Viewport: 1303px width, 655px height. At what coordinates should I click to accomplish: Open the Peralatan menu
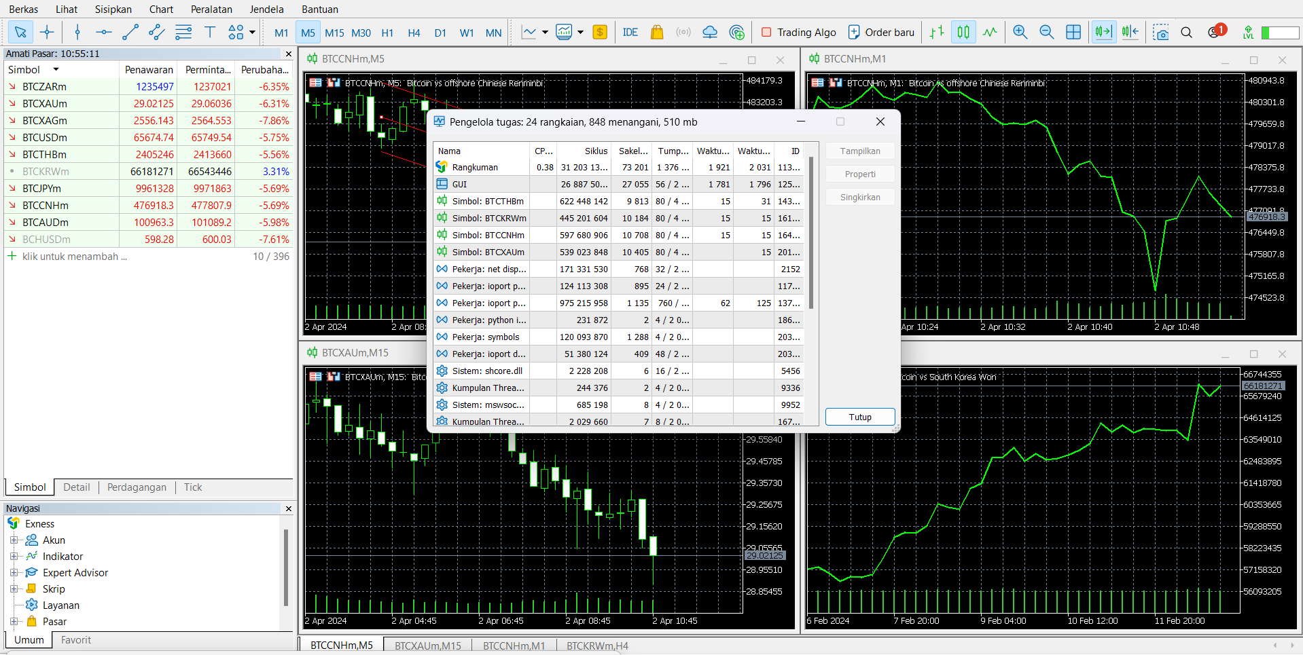pyautogui.click(x=211, y=9)
